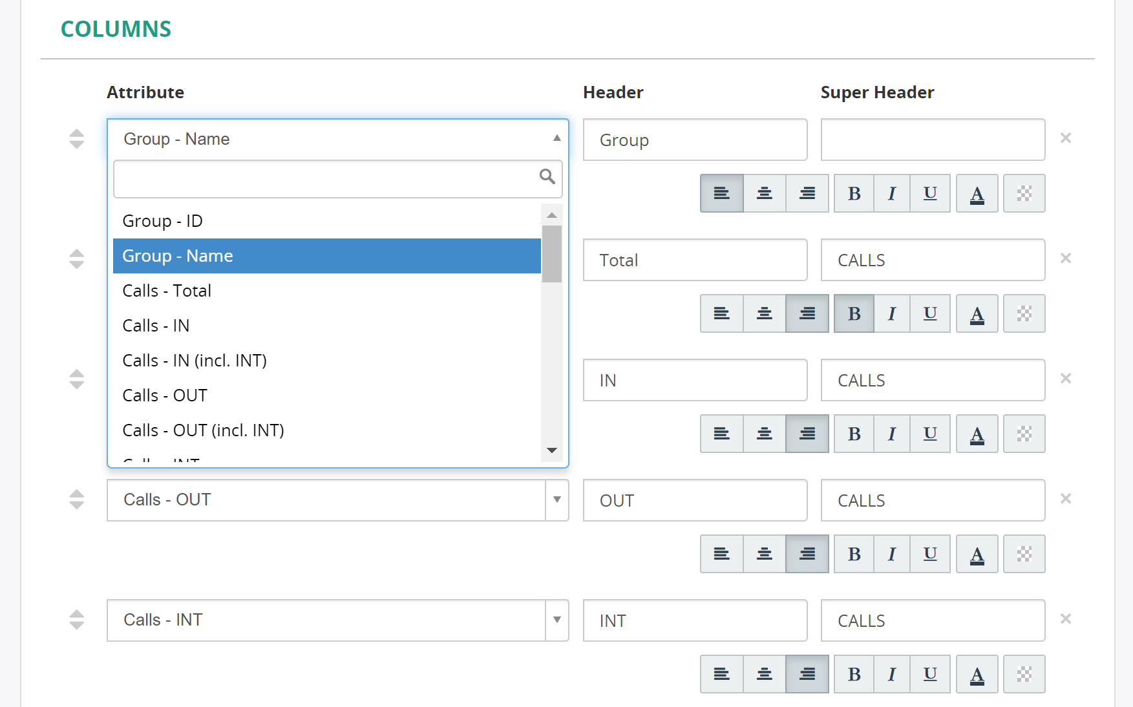Open background pattern picker for OUT row
This screenshot has width=1133, height=707.
click(x=1024, y=554)
